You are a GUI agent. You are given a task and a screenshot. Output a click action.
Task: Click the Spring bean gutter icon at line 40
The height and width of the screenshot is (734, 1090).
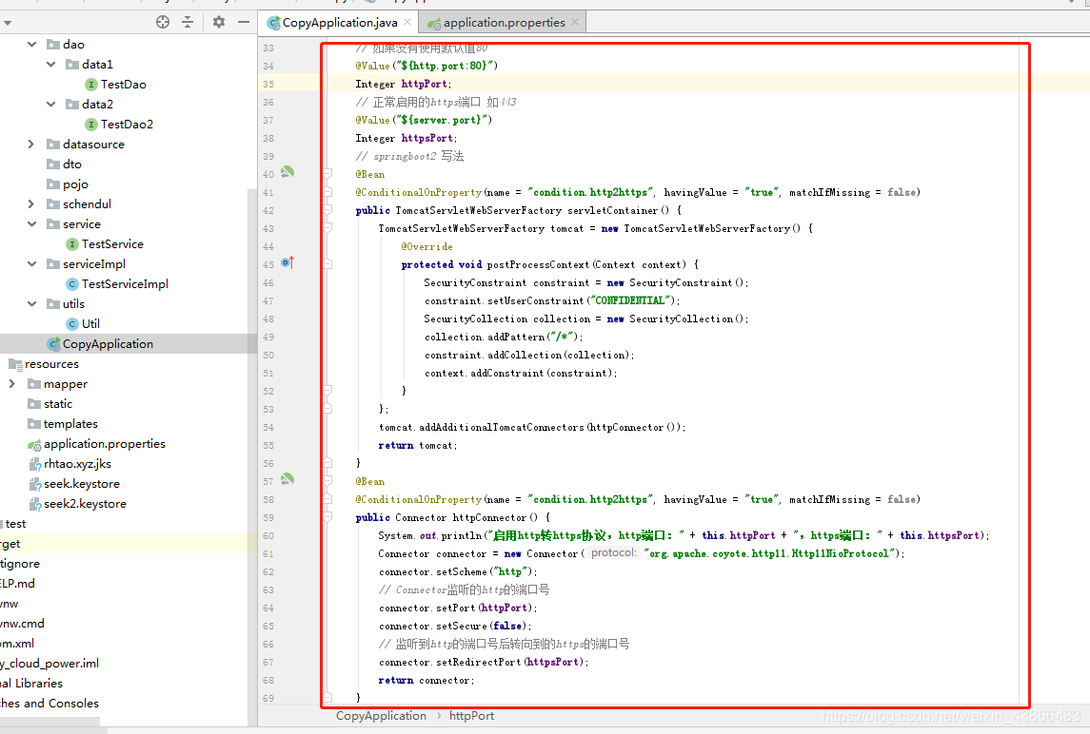(x=287, y=171)
